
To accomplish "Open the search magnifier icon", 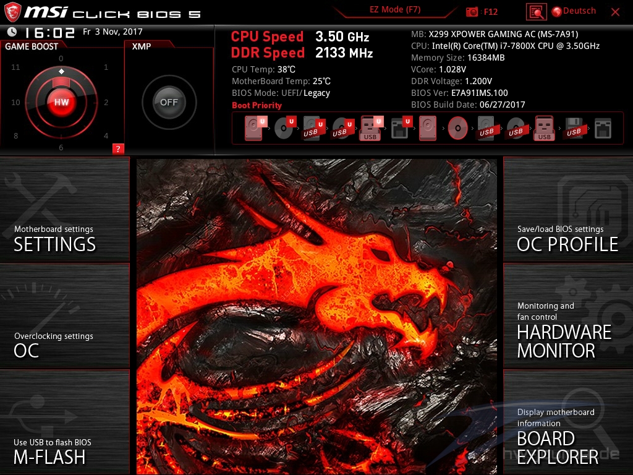I will click(x=536, y=12).
